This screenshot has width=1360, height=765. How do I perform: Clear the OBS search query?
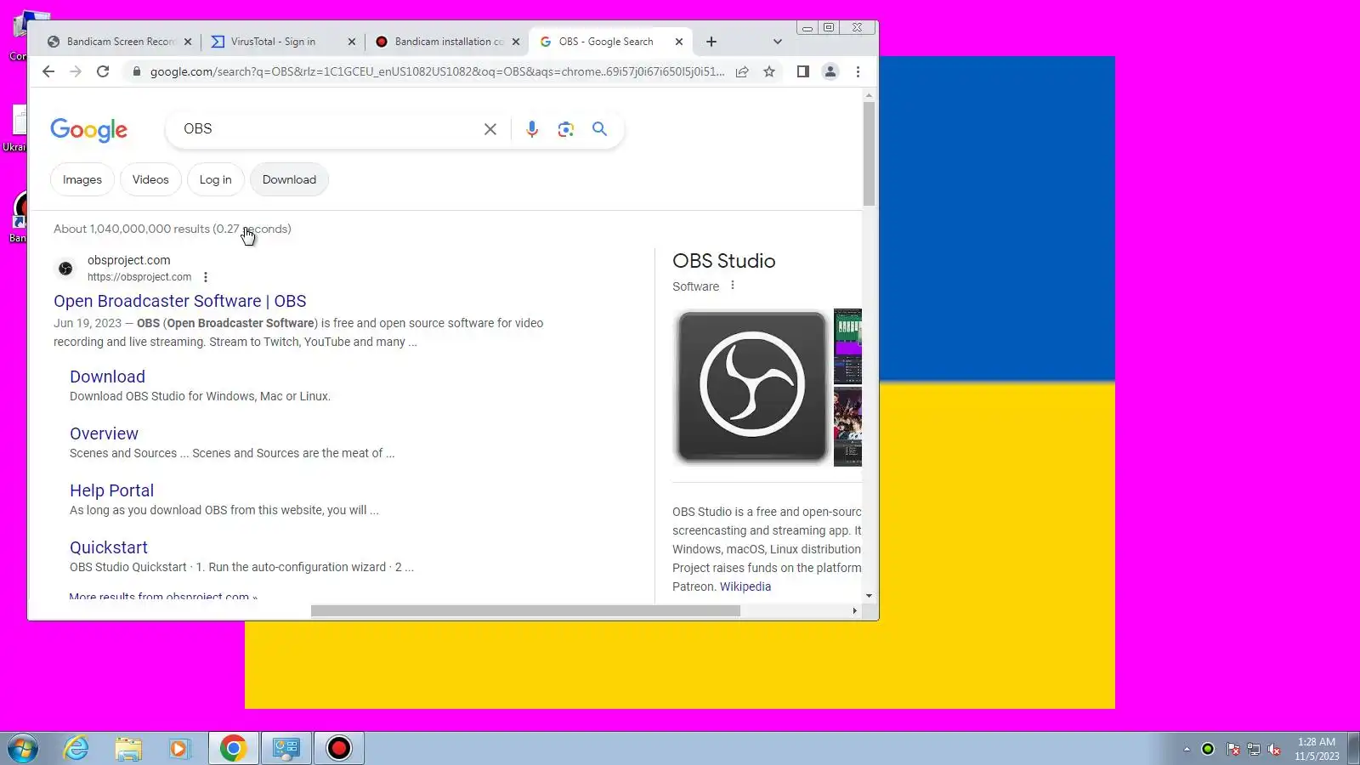pyautogui.click(x=490, y=129)
